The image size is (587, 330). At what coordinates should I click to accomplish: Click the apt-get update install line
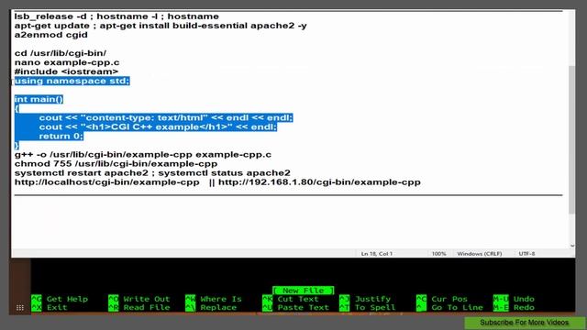(161, 26)
